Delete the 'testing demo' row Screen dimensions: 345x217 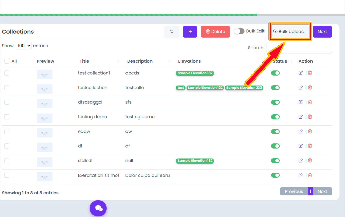click(x=310, y=117)
